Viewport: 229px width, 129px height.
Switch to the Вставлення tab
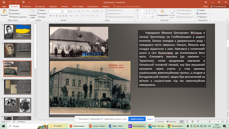pos(26,6)
